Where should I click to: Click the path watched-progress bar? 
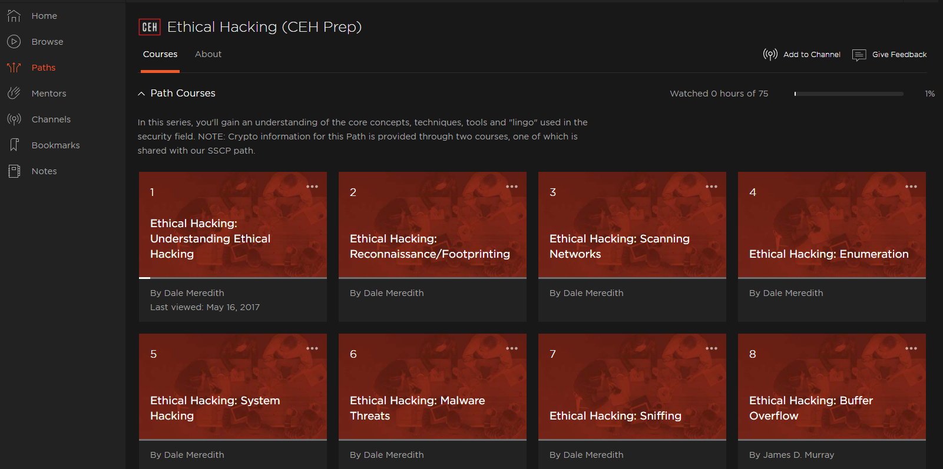848,94
